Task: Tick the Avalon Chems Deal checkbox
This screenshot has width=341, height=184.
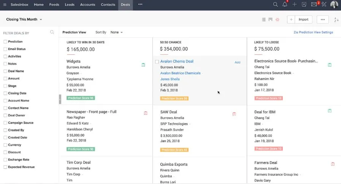Action: (x=157, y=62)
